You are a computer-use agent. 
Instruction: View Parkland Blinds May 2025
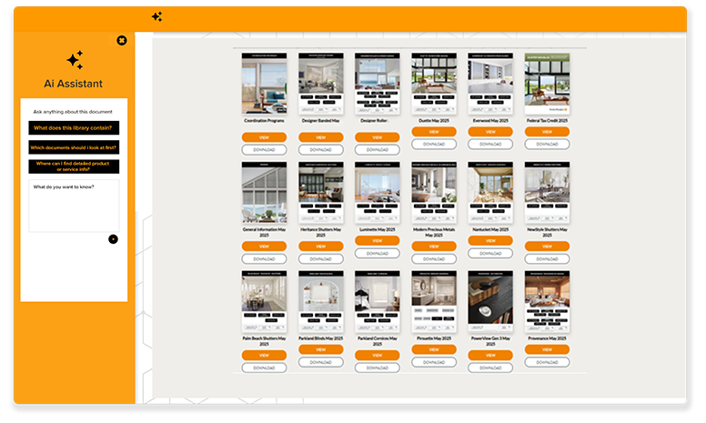[x=320, y=349]
